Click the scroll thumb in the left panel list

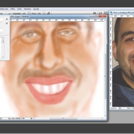coord(3,42)
